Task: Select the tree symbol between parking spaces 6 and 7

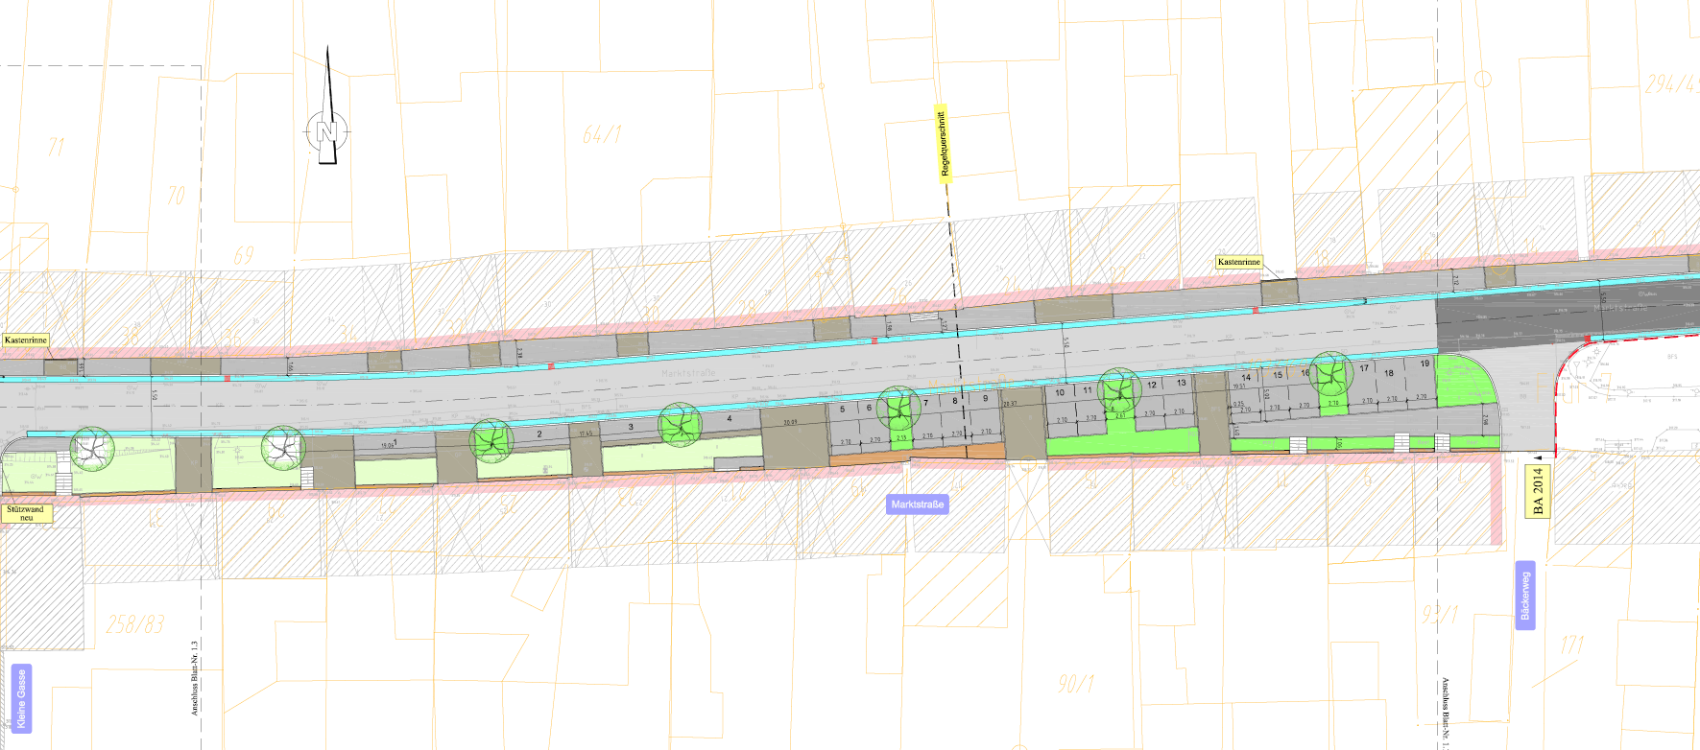Action: (x=898, y=409)
